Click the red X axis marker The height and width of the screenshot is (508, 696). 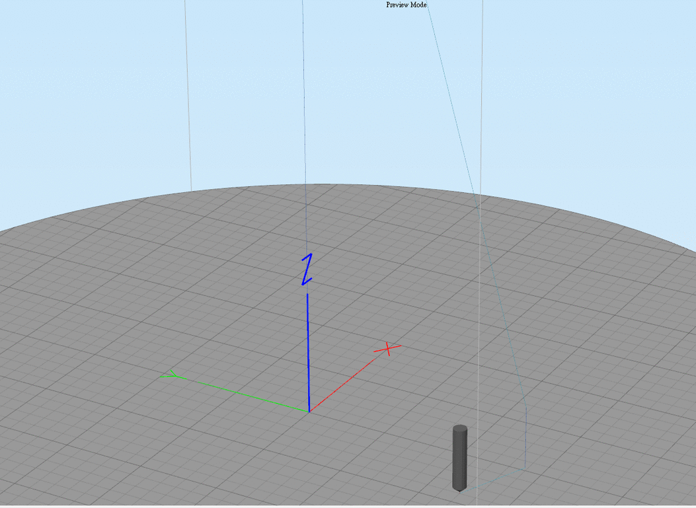coord(387,349)
